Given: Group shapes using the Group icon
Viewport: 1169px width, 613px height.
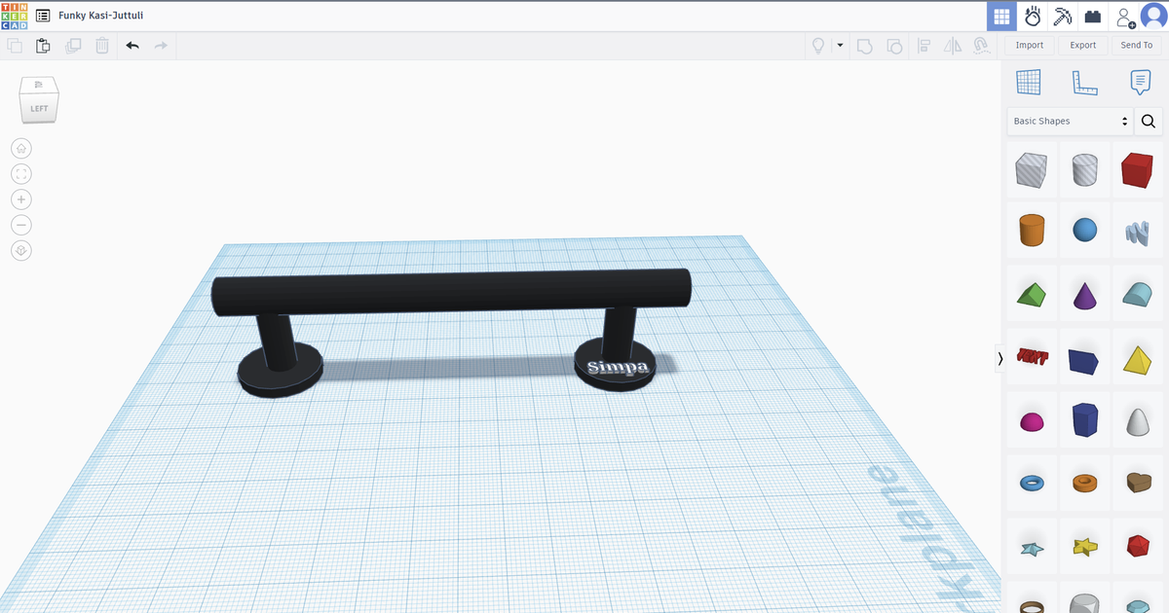Looking at the screenshot, I should click(x=865, y=45).
